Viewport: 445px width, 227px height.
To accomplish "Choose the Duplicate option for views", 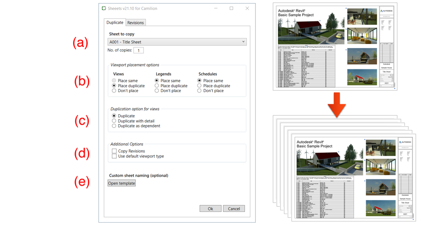I will coord(114,116).
